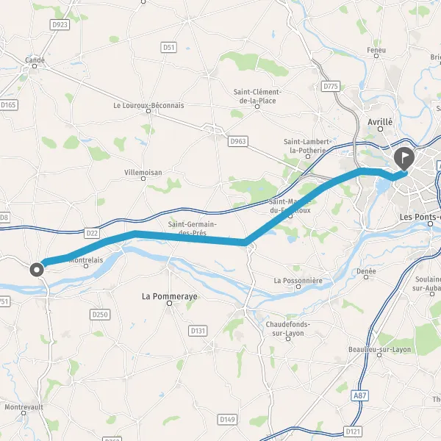Click La Pommeraye place name
Screen dimensions: 441x441
click(170, 296)
